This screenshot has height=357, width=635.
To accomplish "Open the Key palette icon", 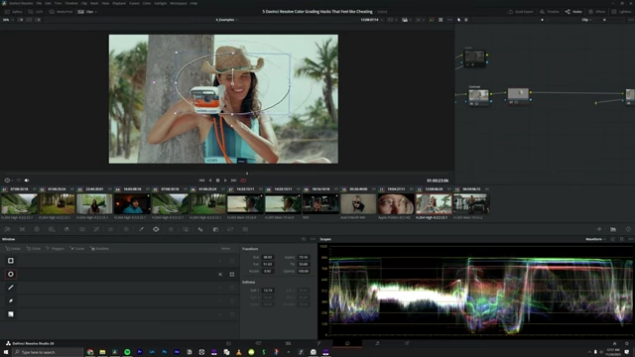I will pyautogui.click(x=215, y=229).
